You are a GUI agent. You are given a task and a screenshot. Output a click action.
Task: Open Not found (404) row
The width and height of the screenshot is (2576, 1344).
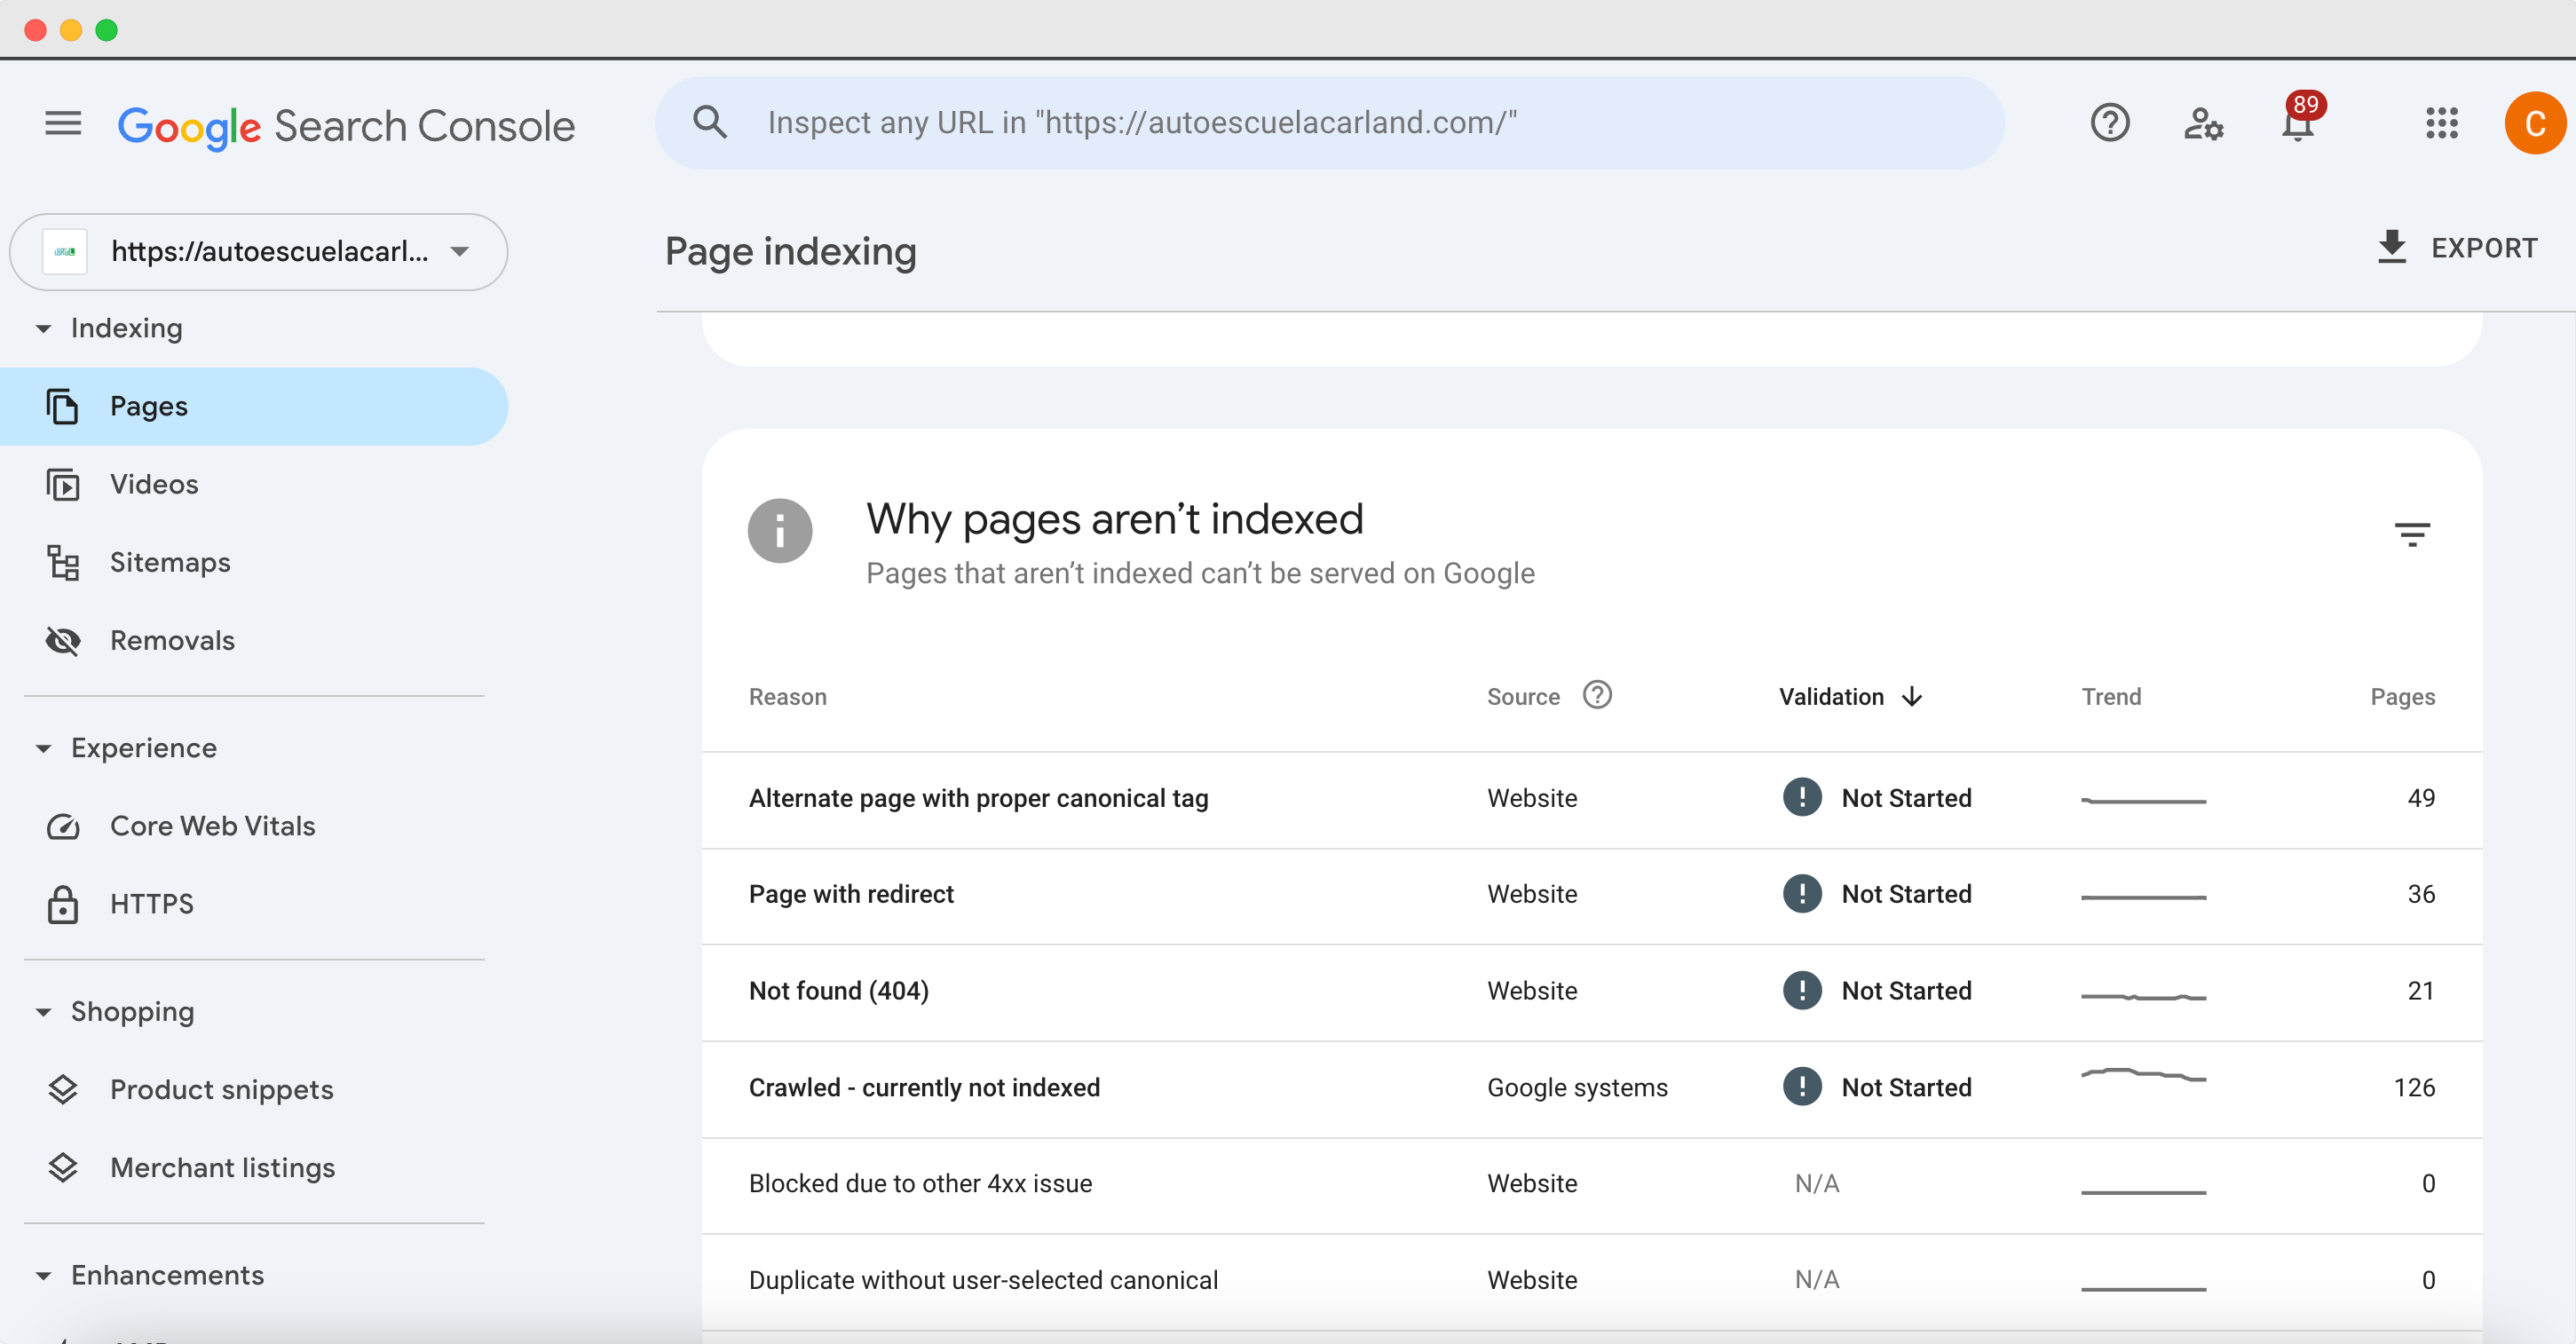pyautogui.click(x=1592, y=992)
